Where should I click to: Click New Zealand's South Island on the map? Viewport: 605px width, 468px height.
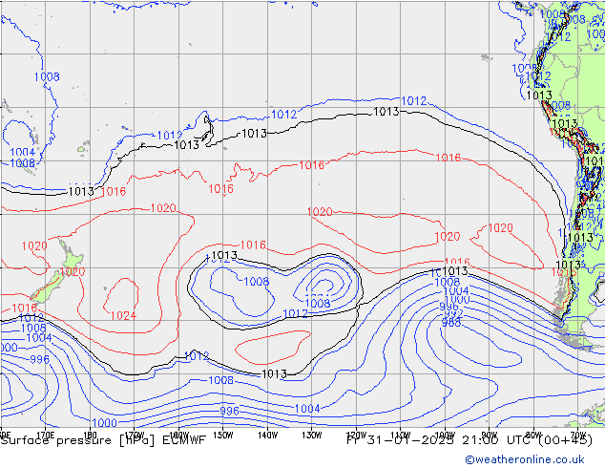[47, 288]
